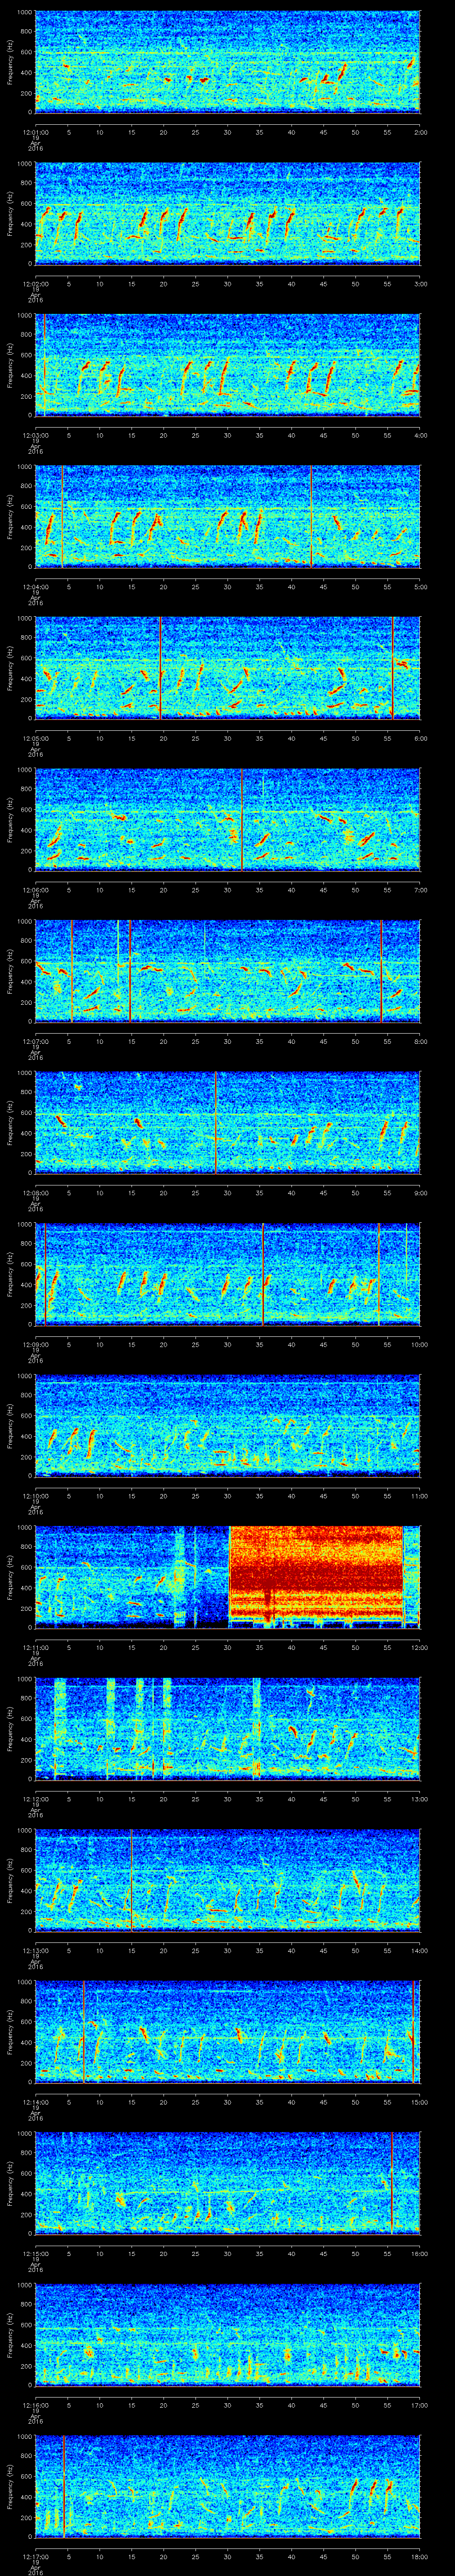Image resolution: width=455 pixels, height=2576 pixels.
Task: Open the spectrogram panel starting at 12:06:00
Action: [228, 819]
